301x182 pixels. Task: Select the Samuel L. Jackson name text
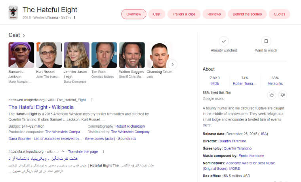[16, 74]
